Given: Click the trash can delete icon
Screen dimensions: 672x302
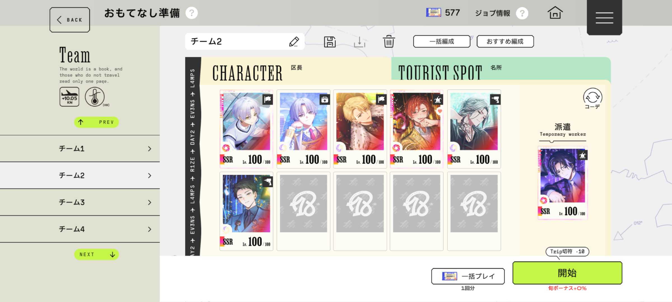Looking at the screenshot, I should 389,42.
